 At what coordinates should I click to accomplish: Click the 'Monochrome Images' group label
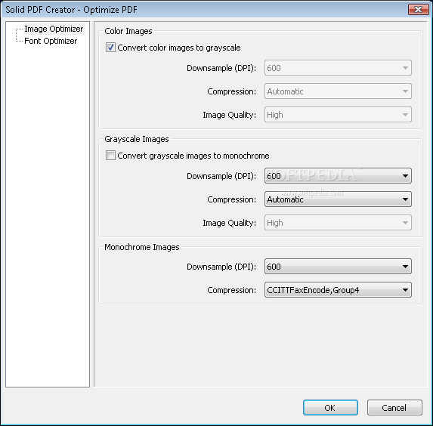[141, 247]
